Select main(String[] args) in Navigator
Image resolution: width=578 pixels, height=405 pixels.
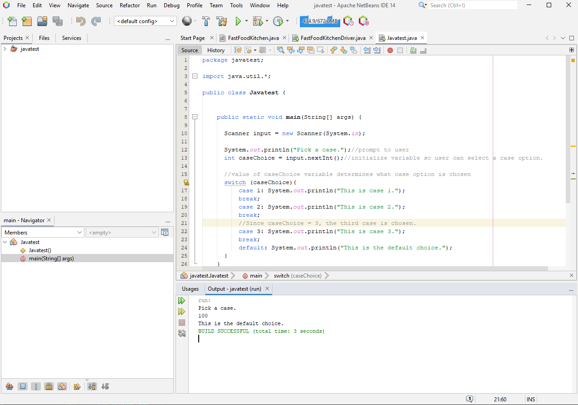(x=51, y=259)
